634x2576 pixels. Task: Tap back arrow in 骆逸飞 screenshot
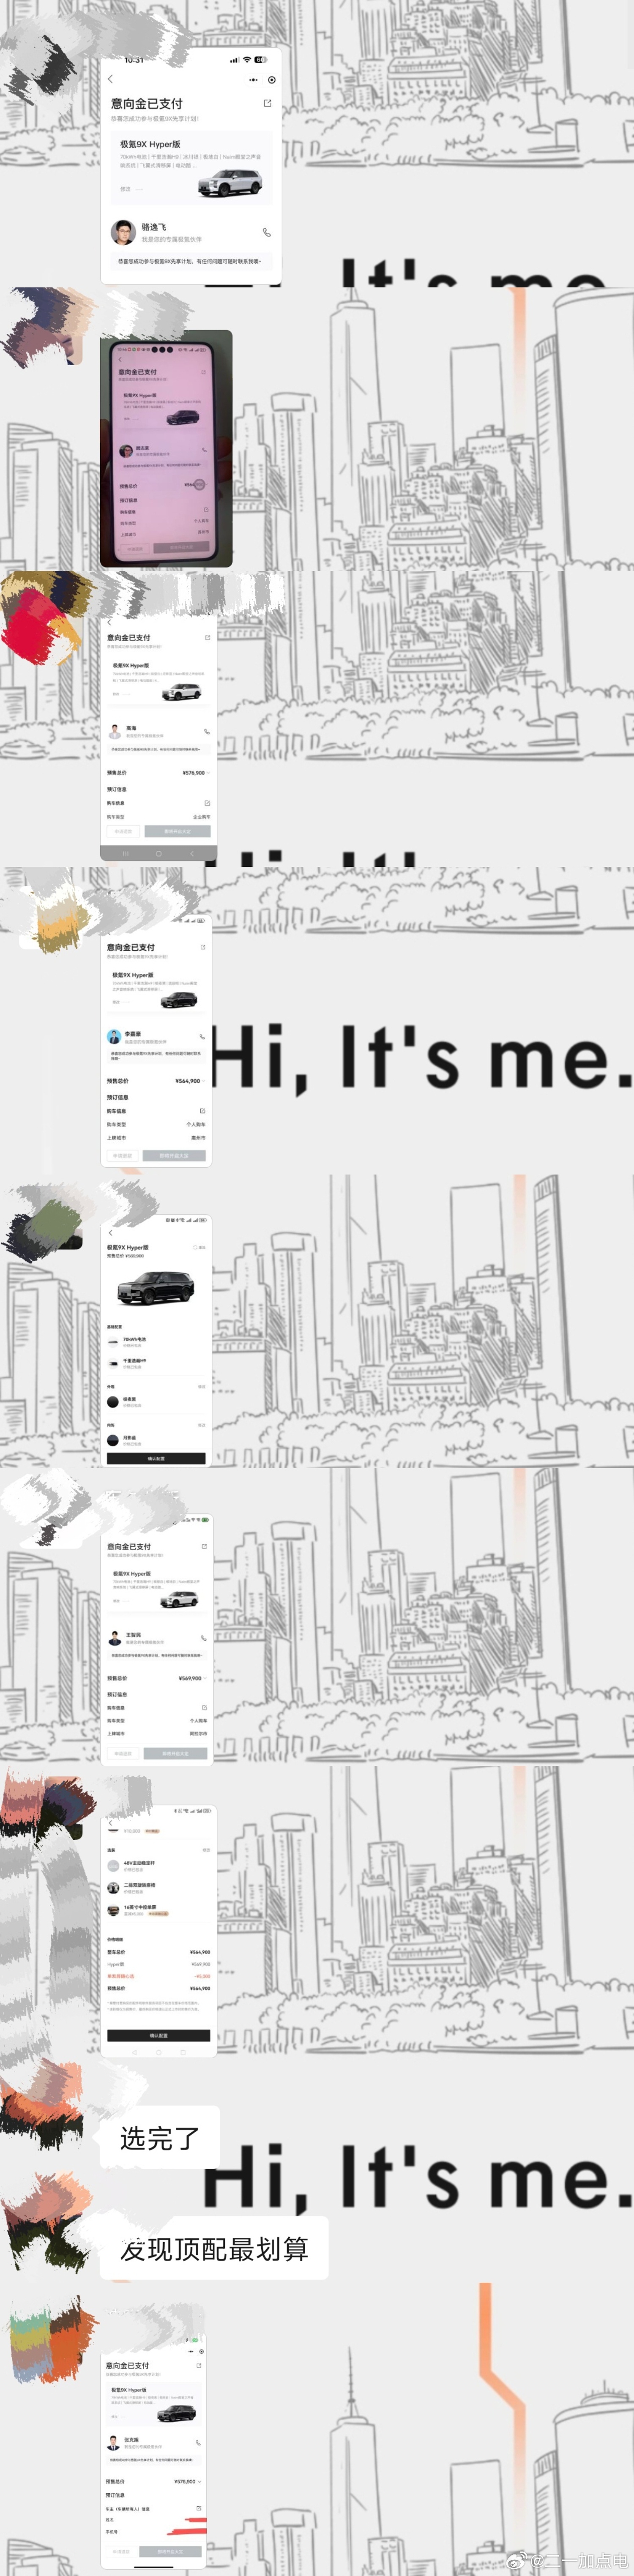point(110,79)
